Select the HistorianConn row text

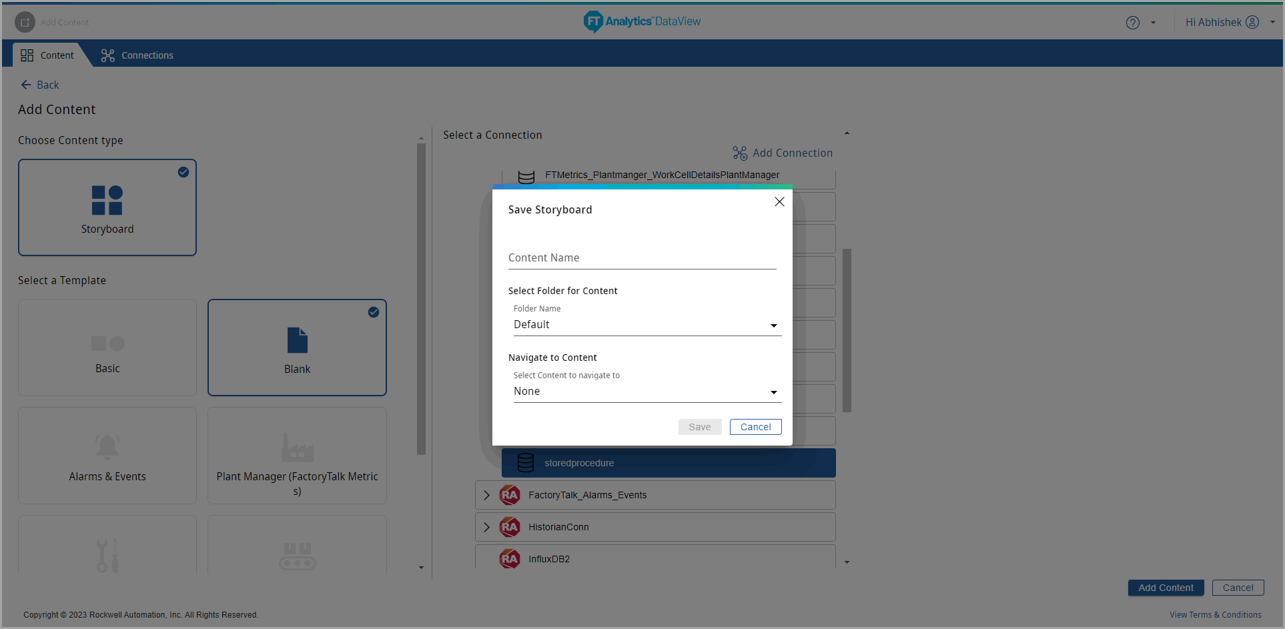[x=559, y=527]
